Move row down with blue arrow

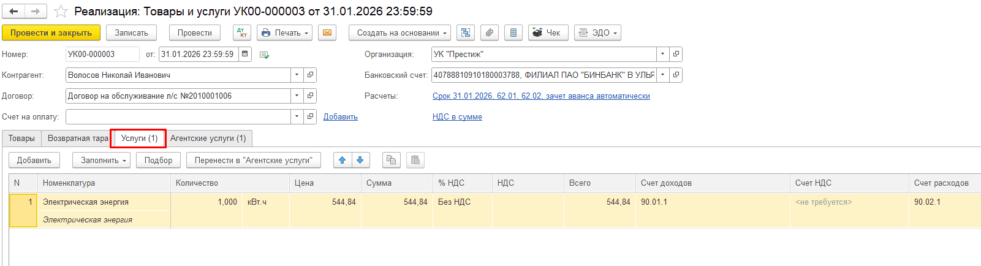pyautogui.click(x=360, y=160)
